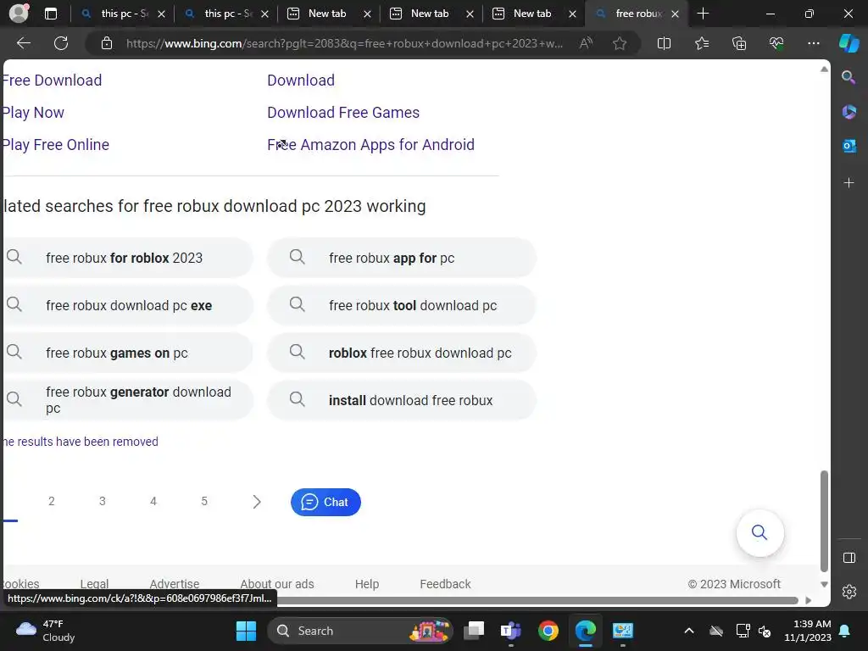This screenshot has width=868, height=651.
Task: Open the Windows Start menu
Action: coord(246,631)
